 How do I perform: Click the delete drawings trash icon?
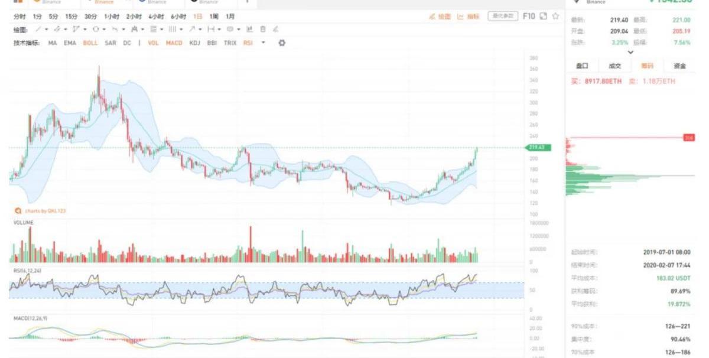[x=263, y=29]
